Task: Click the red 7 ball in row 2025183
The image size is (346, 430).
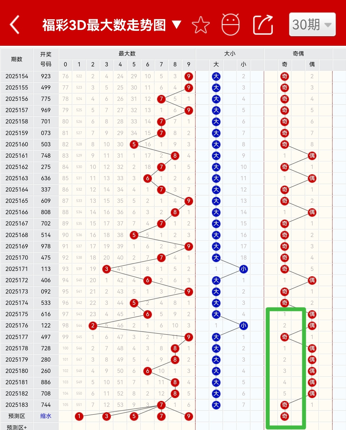Action: pyautogui.click(x=161, y=405)
